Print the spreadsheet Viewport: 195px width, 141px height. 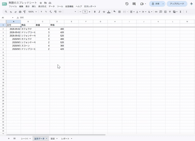pyautogui.click(x=20, y=12)
